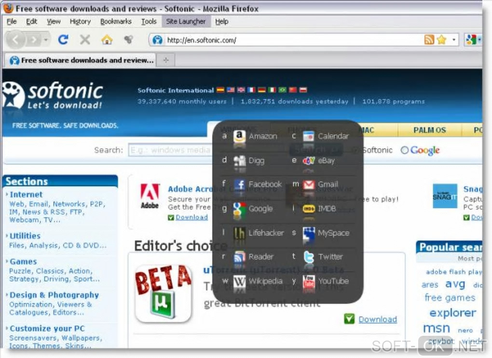
Task: Click the Download link under Adobe Acrobat
Action: click(191, 217)
